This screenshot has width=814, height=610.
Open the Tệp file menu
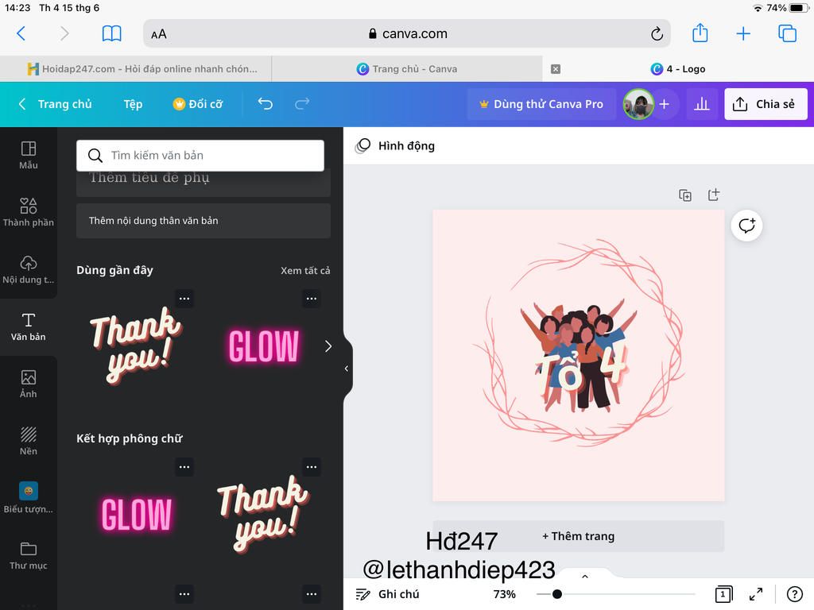[133, 104]
